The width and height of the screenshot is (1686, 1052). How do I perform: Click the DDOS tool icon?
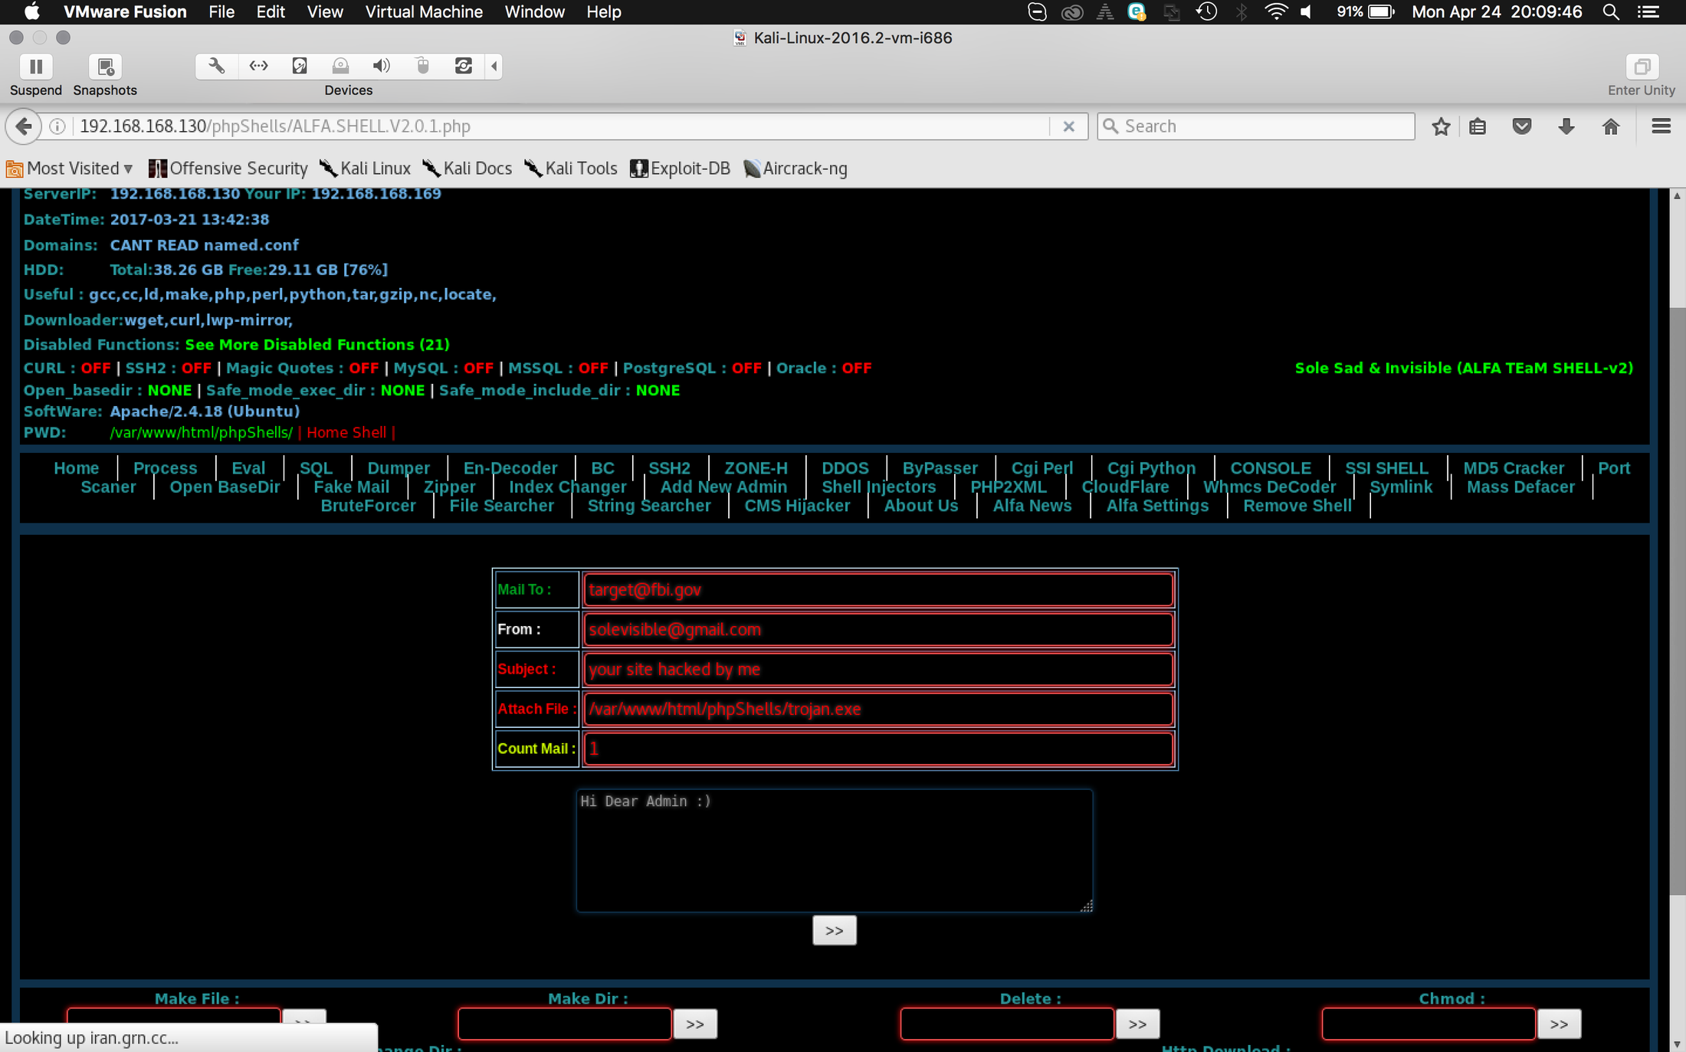pyautogui.click(x=844, y=467)
